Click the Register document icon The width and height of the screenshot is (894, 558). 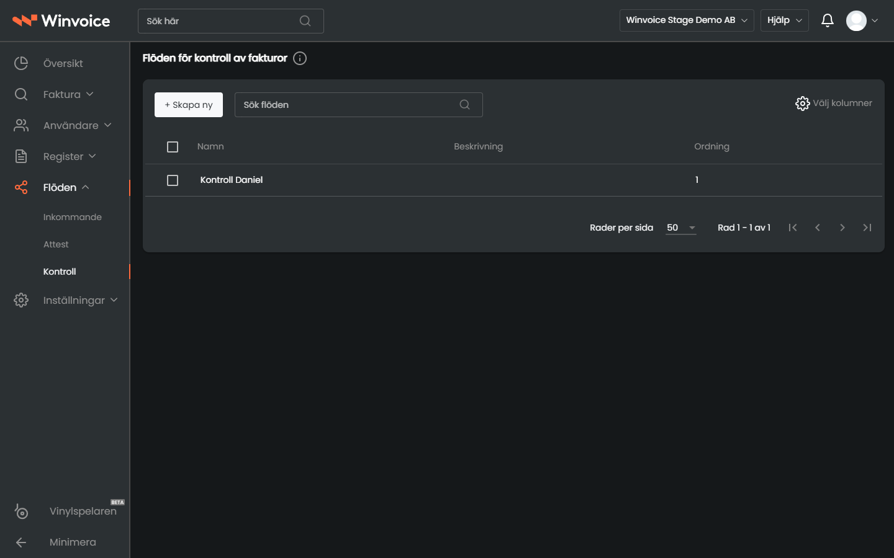(x=21, y=156)
